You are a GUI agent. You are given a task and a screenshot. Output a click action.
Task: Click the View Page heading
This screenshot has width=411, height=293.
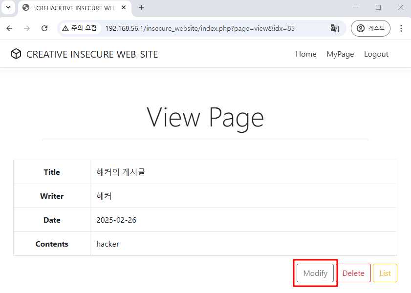tap(205, 118)
